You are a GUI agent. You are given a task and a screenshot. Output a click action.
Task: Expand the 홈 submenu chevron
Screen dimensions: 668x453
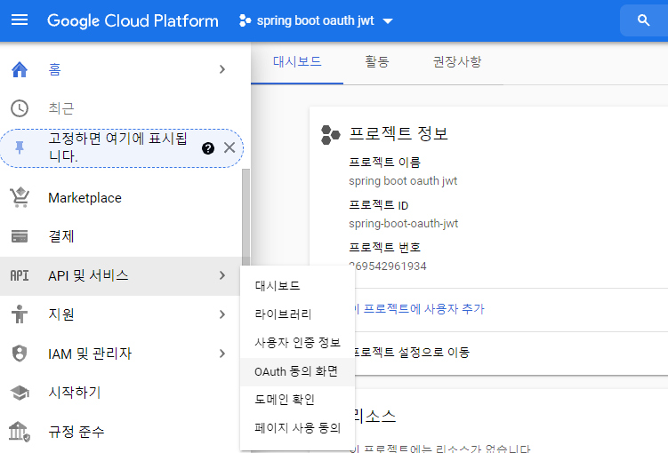click(222, 69)
